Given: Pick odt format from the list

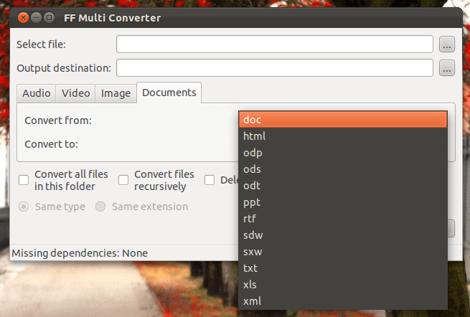Looking at the screenshot, I should click(x=343, y=185).
